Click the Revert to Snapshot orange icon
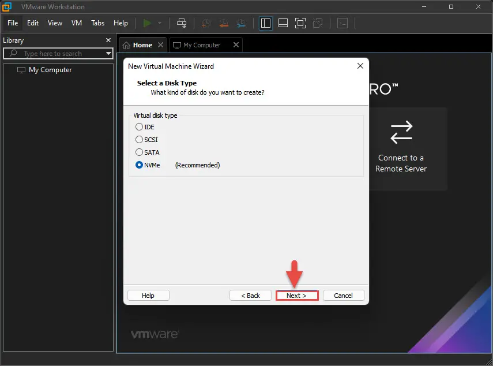The width and height of the screenshot is (493, 366). coord(224,23)
